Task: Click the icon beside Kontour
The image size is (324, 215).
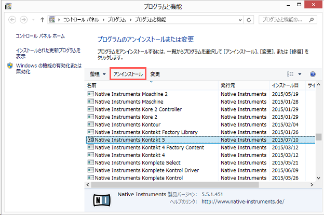Action: pos(90,124)
